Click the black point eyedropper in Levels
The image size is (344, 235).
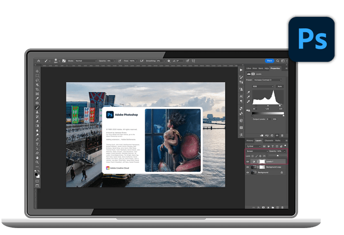[248, 93]
